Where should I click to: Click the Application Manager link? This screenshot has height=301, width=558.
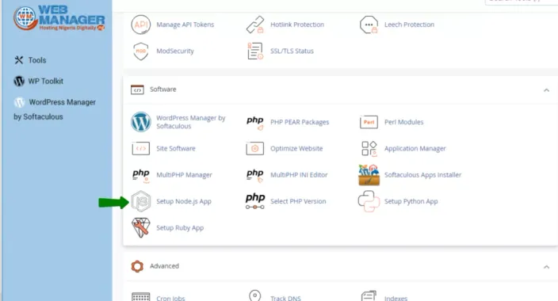point(415,148)
